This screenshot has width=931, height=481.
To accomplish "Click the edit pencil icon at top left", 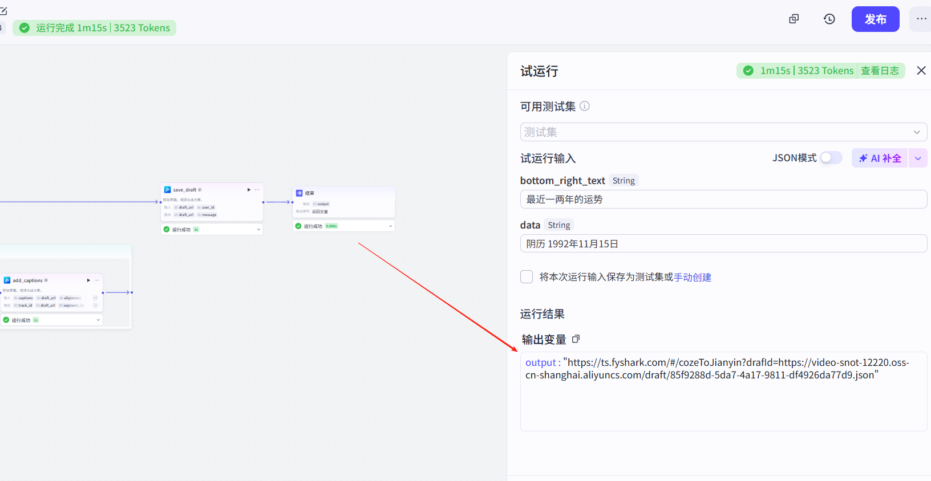I will click(3, 11).
